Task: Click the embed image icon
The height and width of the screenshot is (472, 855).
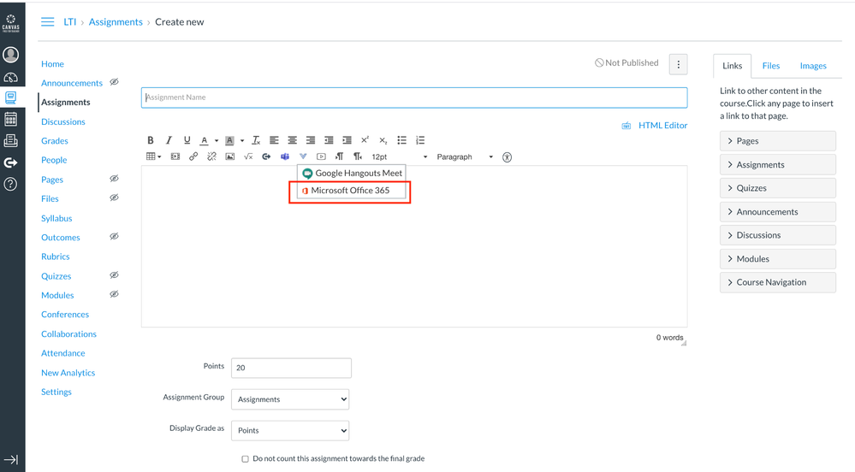Action: pos(229,156)
